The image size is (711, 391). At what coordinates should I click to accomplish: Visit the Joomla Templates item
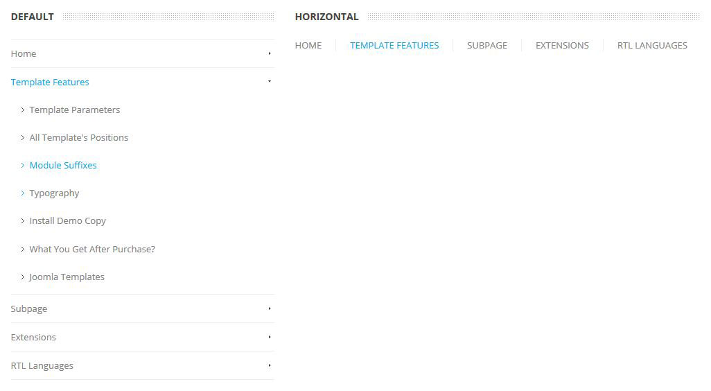(x=67, y=277)
